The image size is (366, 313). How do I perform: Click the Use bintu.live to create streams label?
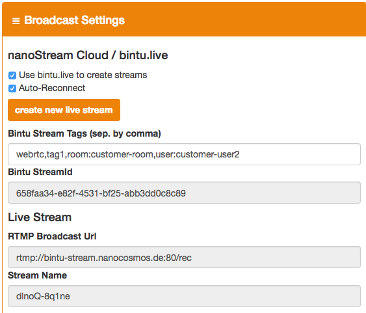coord(83,75)
